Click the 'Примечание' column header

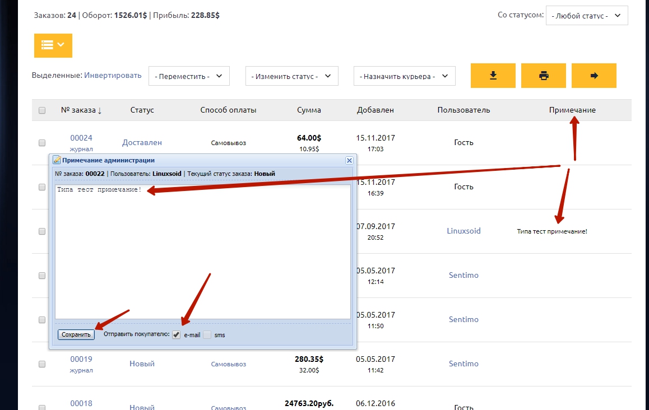(x=572, y=110)
